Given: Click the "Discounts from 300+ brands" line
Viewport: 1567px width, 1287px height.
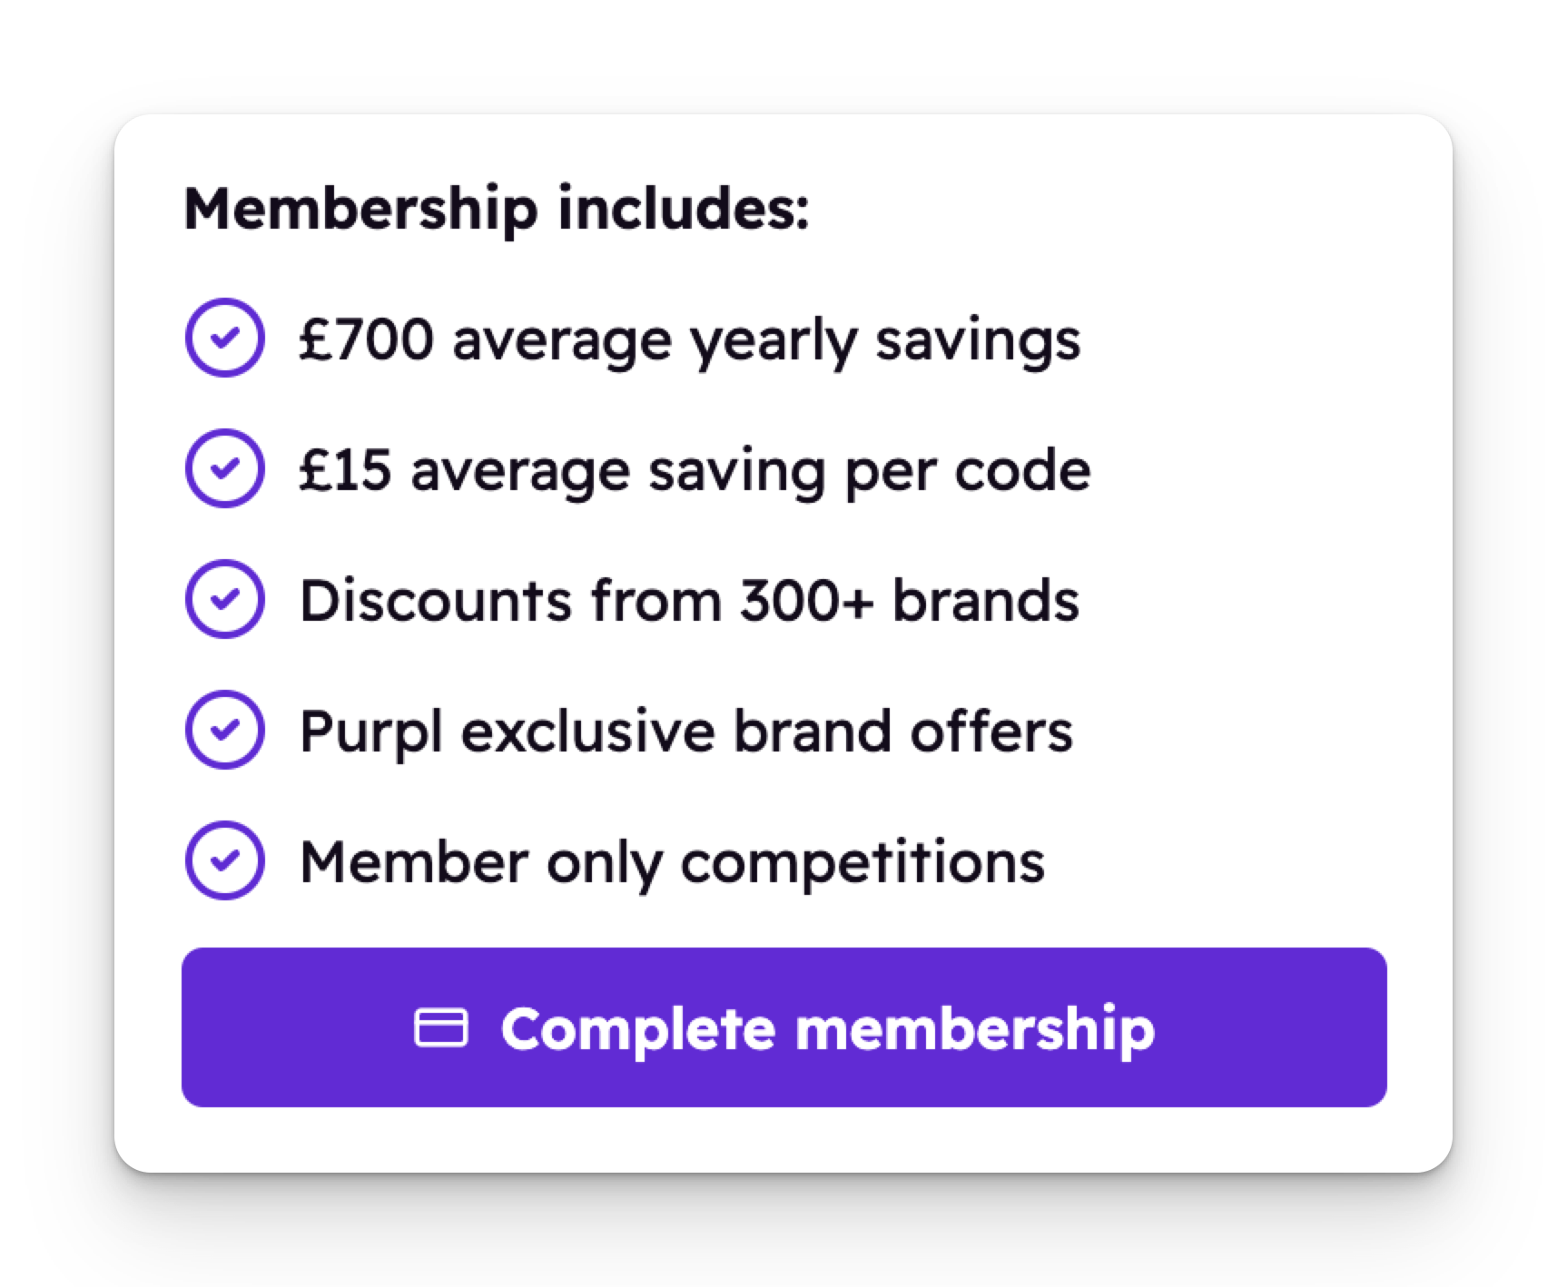Looking at the screenshot, I should (689, 601).
